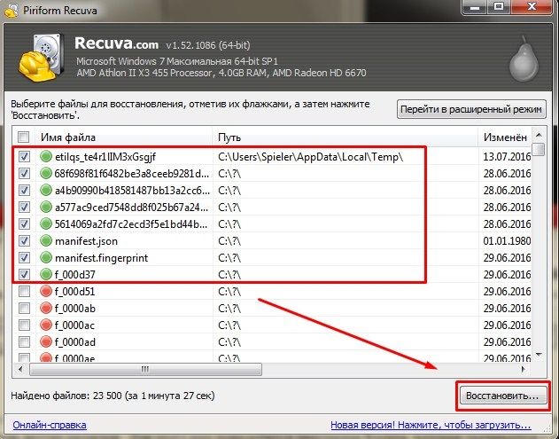
Task: Click the date 01.01.1980 cell
Action: tap(507, 241)
